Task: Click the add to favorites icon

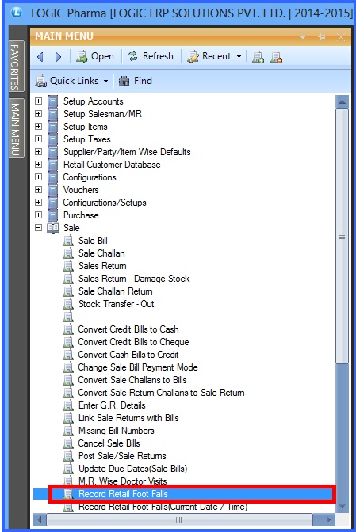Action: point(258,57)
